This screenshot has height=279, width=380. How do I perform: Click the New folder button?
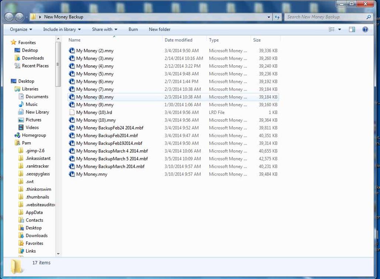(x=160, y=29)
